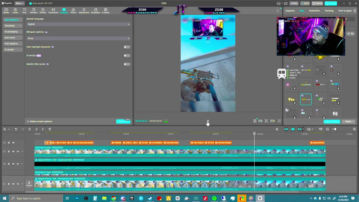Open the All filter dropdown for templates
Screen dimensions: 359x202
point(350,34)
